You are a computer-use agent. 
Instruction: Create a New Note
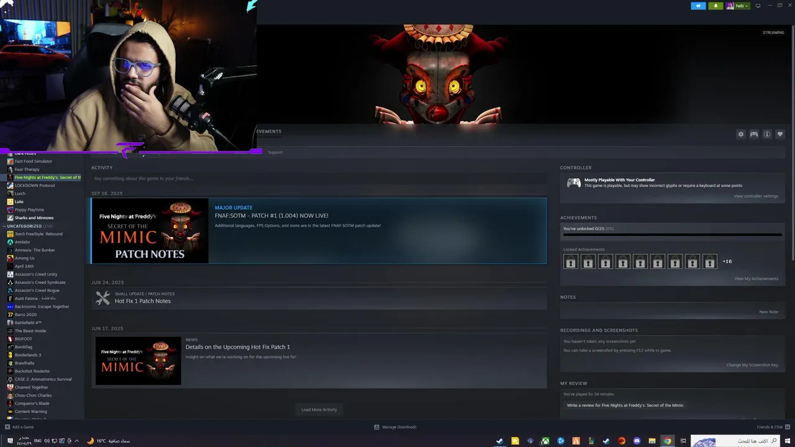(768, 312)
